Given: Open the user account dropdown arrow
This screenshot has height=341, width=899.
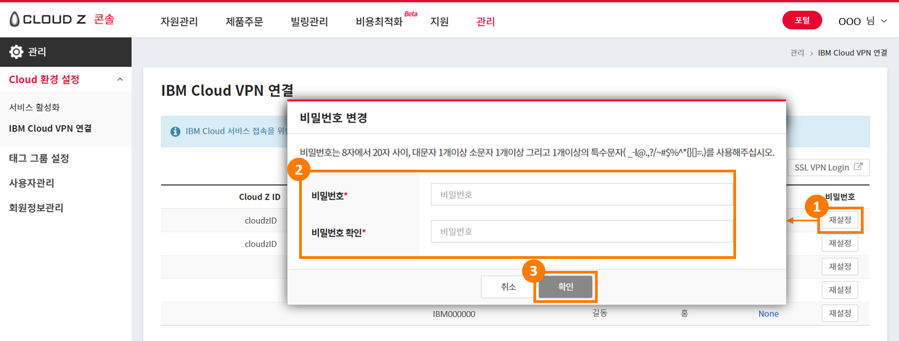Looking at the screenshot, I should 884,21.
